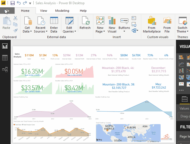
Task: Select the Area chart visualization
Action: [188, 64]
